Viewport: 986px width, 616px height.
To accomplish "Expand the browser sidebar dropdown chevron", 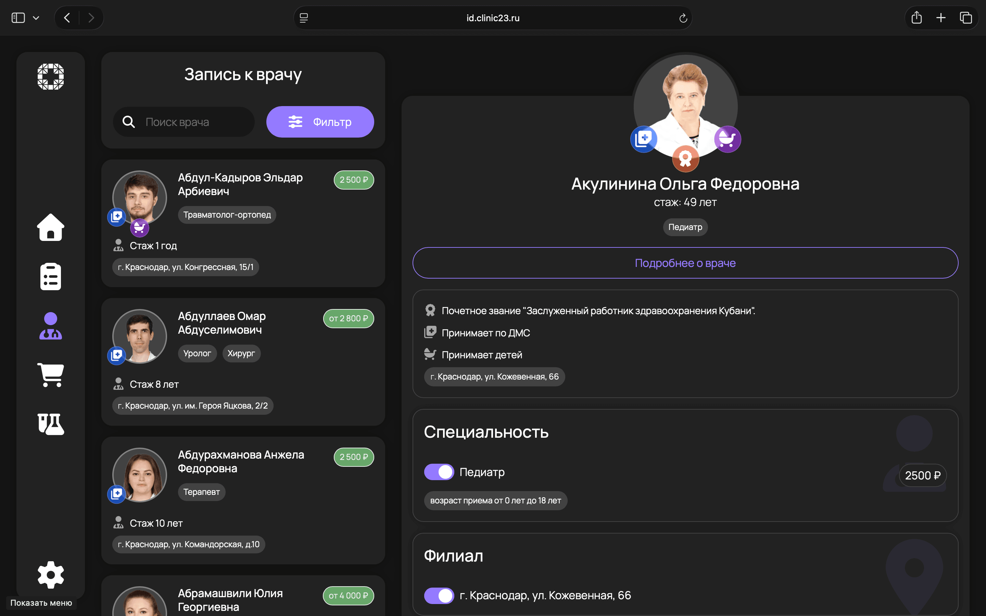I will click(x=36, y=18).
